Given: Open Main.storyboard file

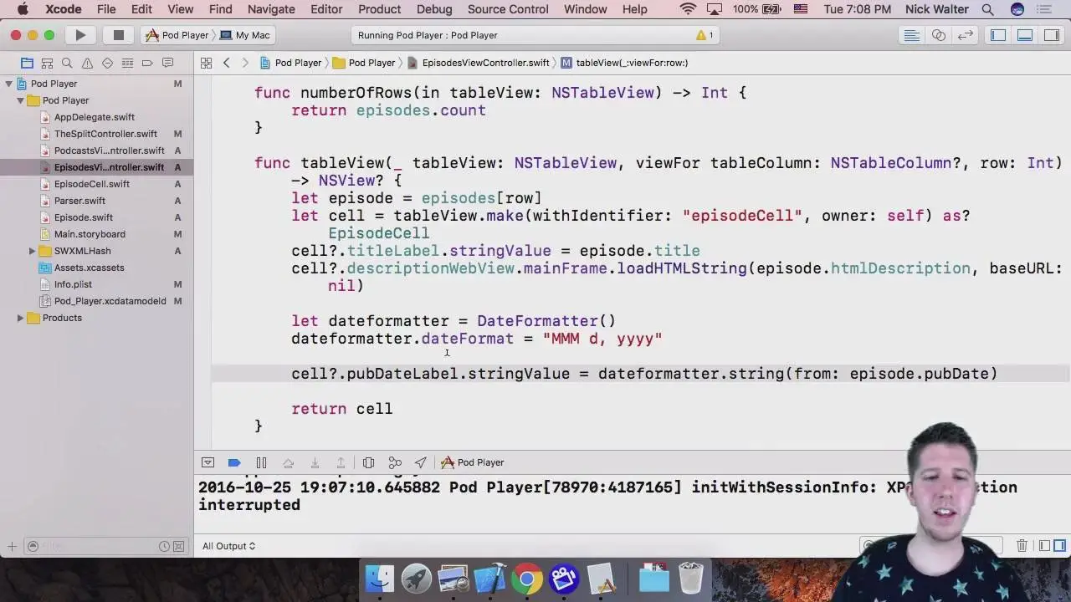Looking at the screenshot, I should tap(96, 234).
